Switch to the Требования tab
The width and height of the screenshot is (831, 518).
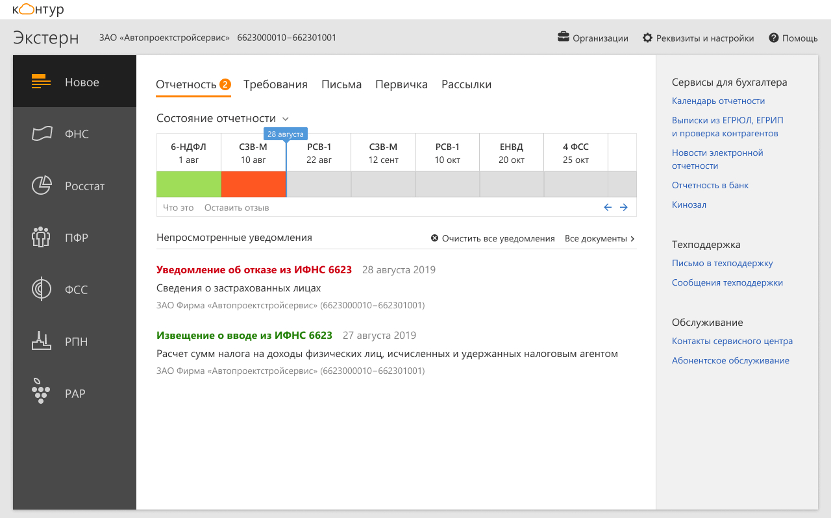click(275, 84)
